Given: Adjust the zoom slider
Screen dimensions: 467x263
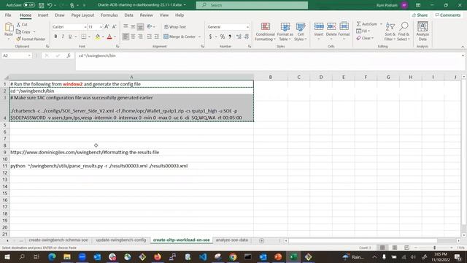Looking at the screenshot, I should coord(435,248).
